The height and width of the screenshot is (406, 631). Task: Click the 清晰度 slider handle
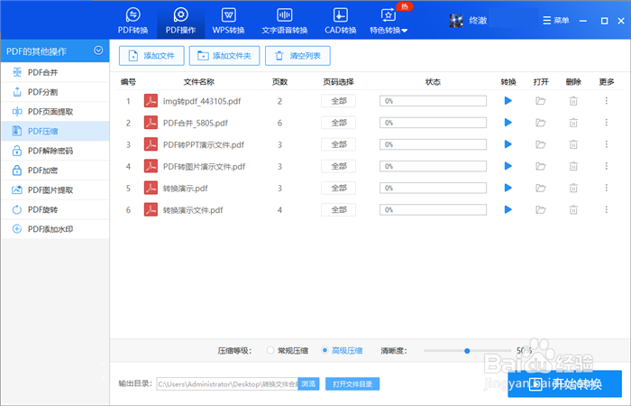[x=467, y=351]
